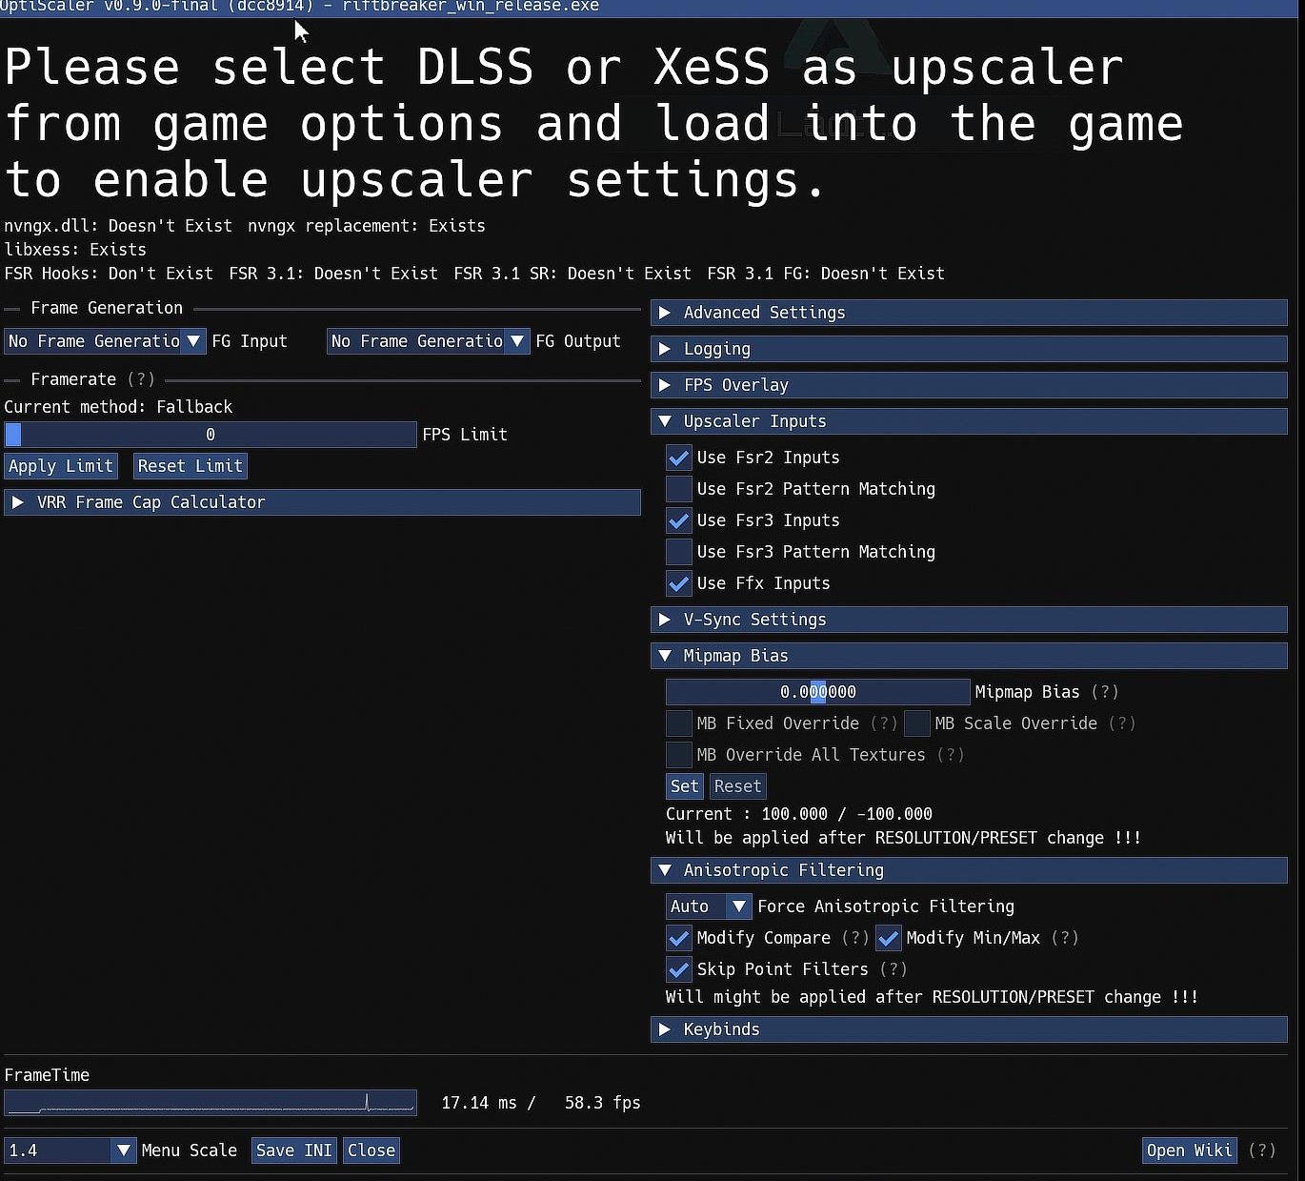Collapse the Mipmap Bias section
The height and width of the screenshot is (1181, 1305).
969,656
